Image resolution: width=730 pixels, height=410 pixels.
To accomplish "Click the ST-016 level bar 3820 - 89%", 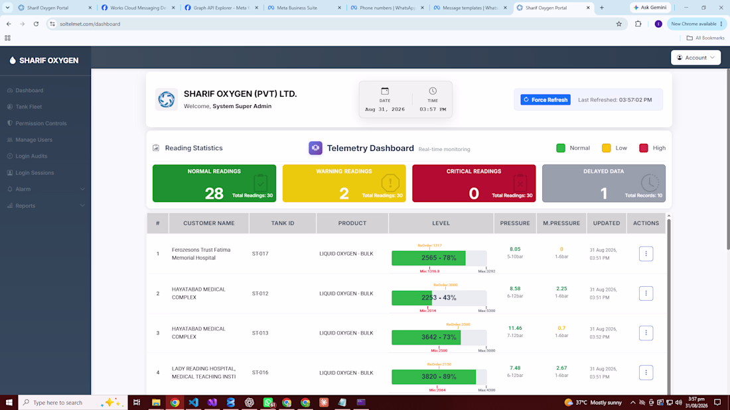I will (439, 376).
